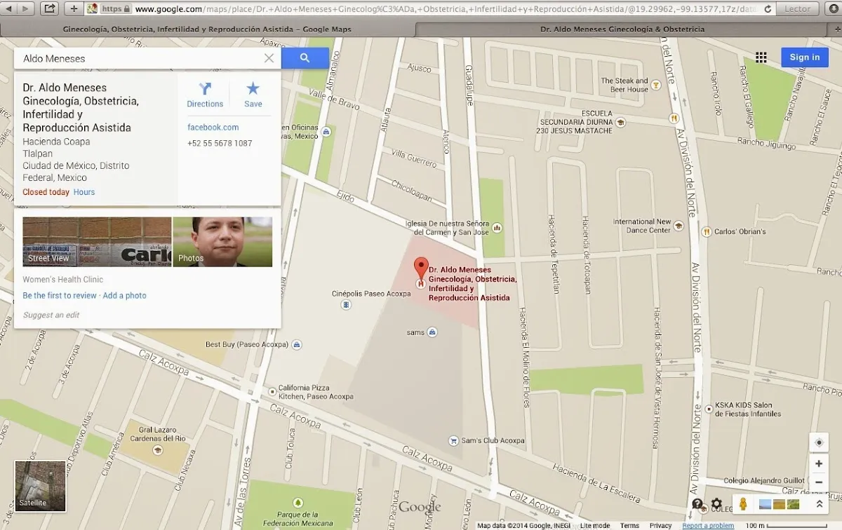Image resolution: width=842 pixels, height=530 pixels.
Task: Open the Terms footer link
Action: point(629,525)
